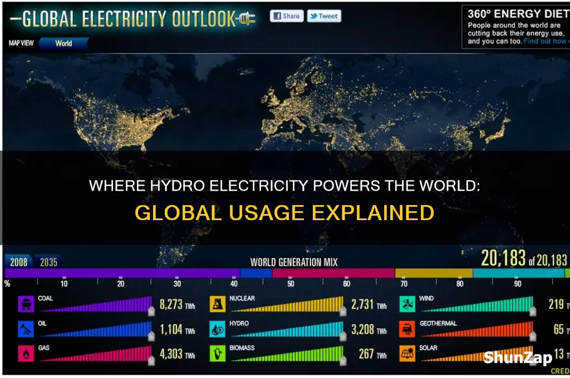Click the MAP VIEW label
The width and height of the screenshot is (570, 378).
(x=21, y=43)
